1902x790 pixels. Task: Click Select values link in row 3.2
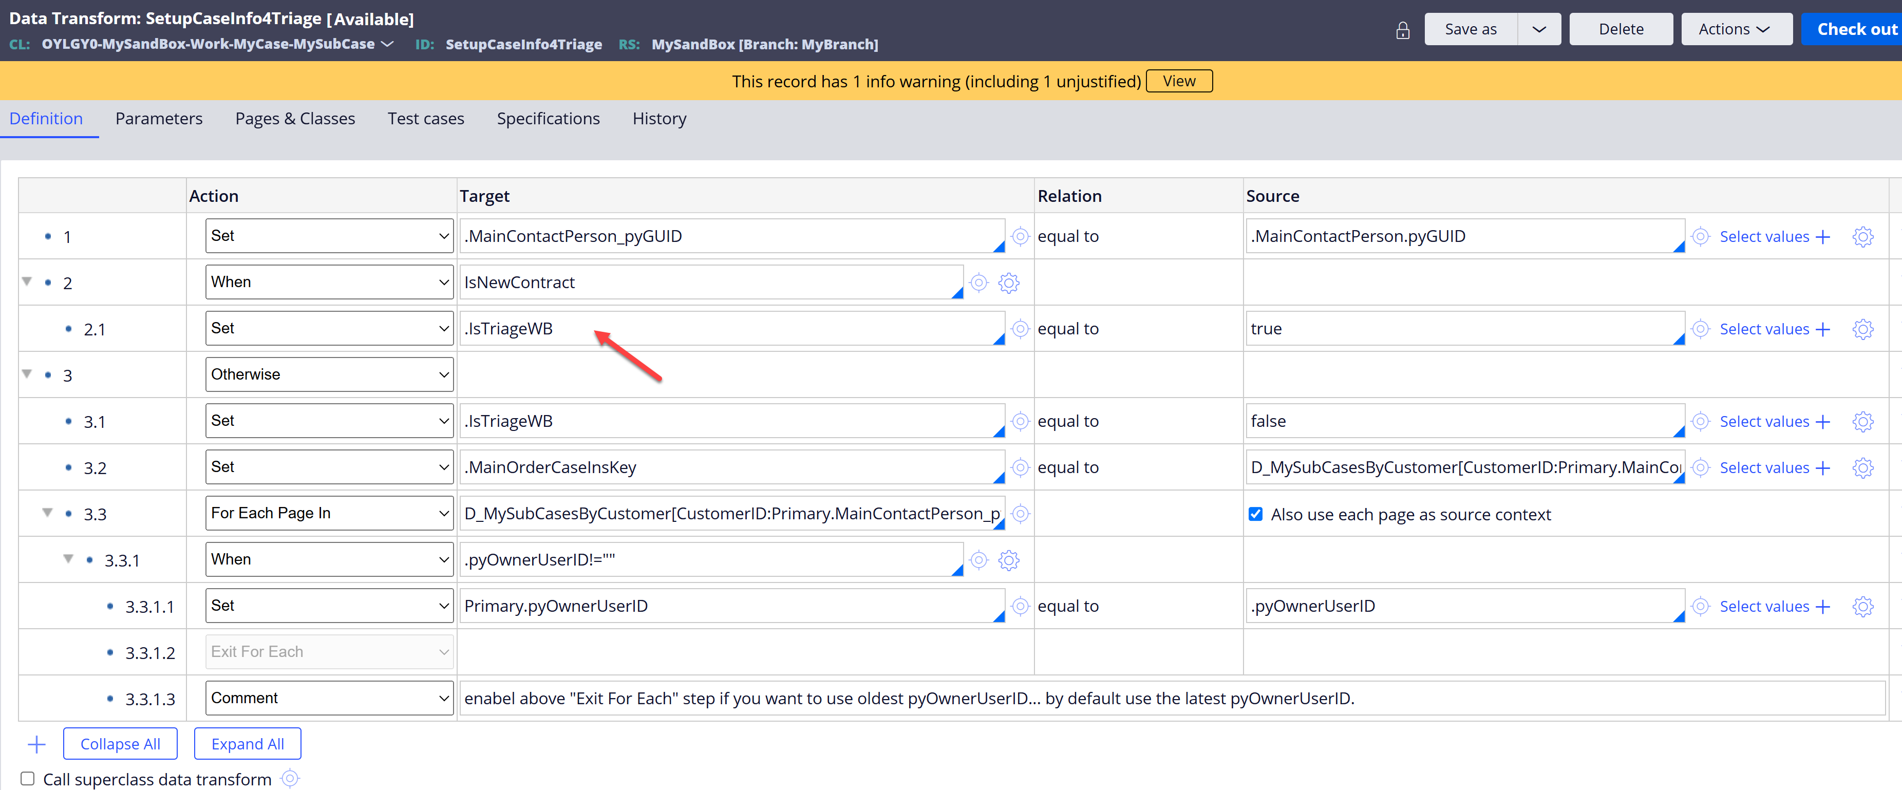tap(1764, 468)
